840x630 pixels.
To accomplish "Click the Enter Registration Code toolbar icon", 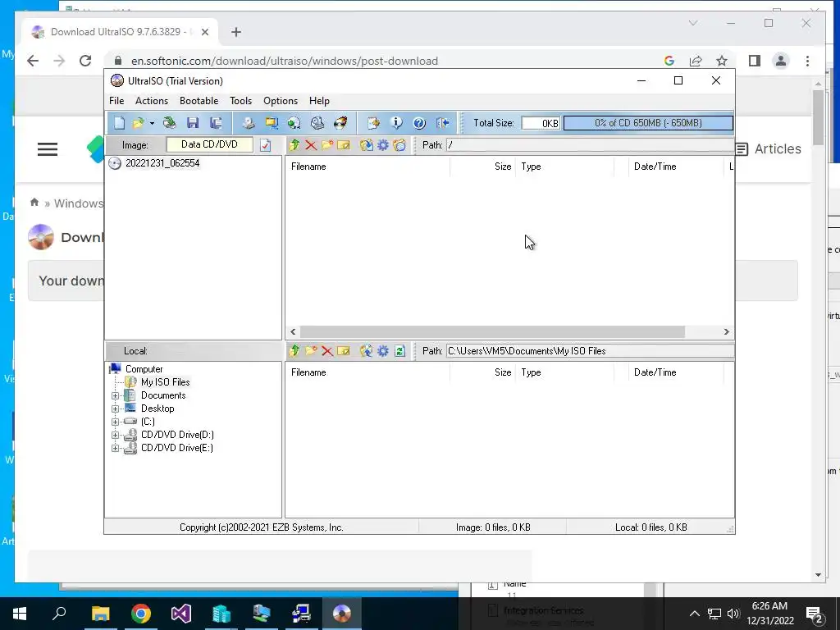I will (x=373, y=123).
